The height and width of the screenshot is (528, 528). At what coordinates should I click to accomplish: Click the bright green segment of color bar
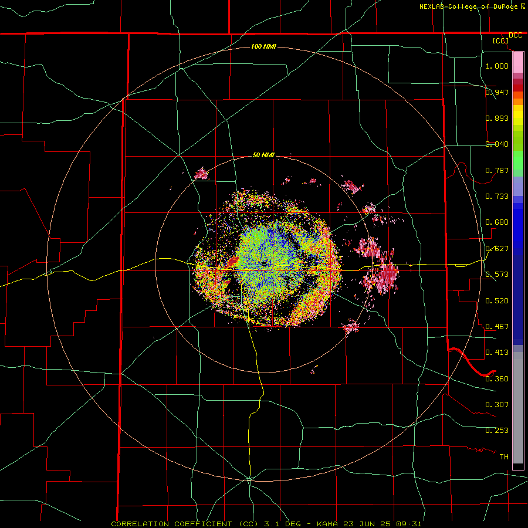pyautogui.click(x=518, y=160)
